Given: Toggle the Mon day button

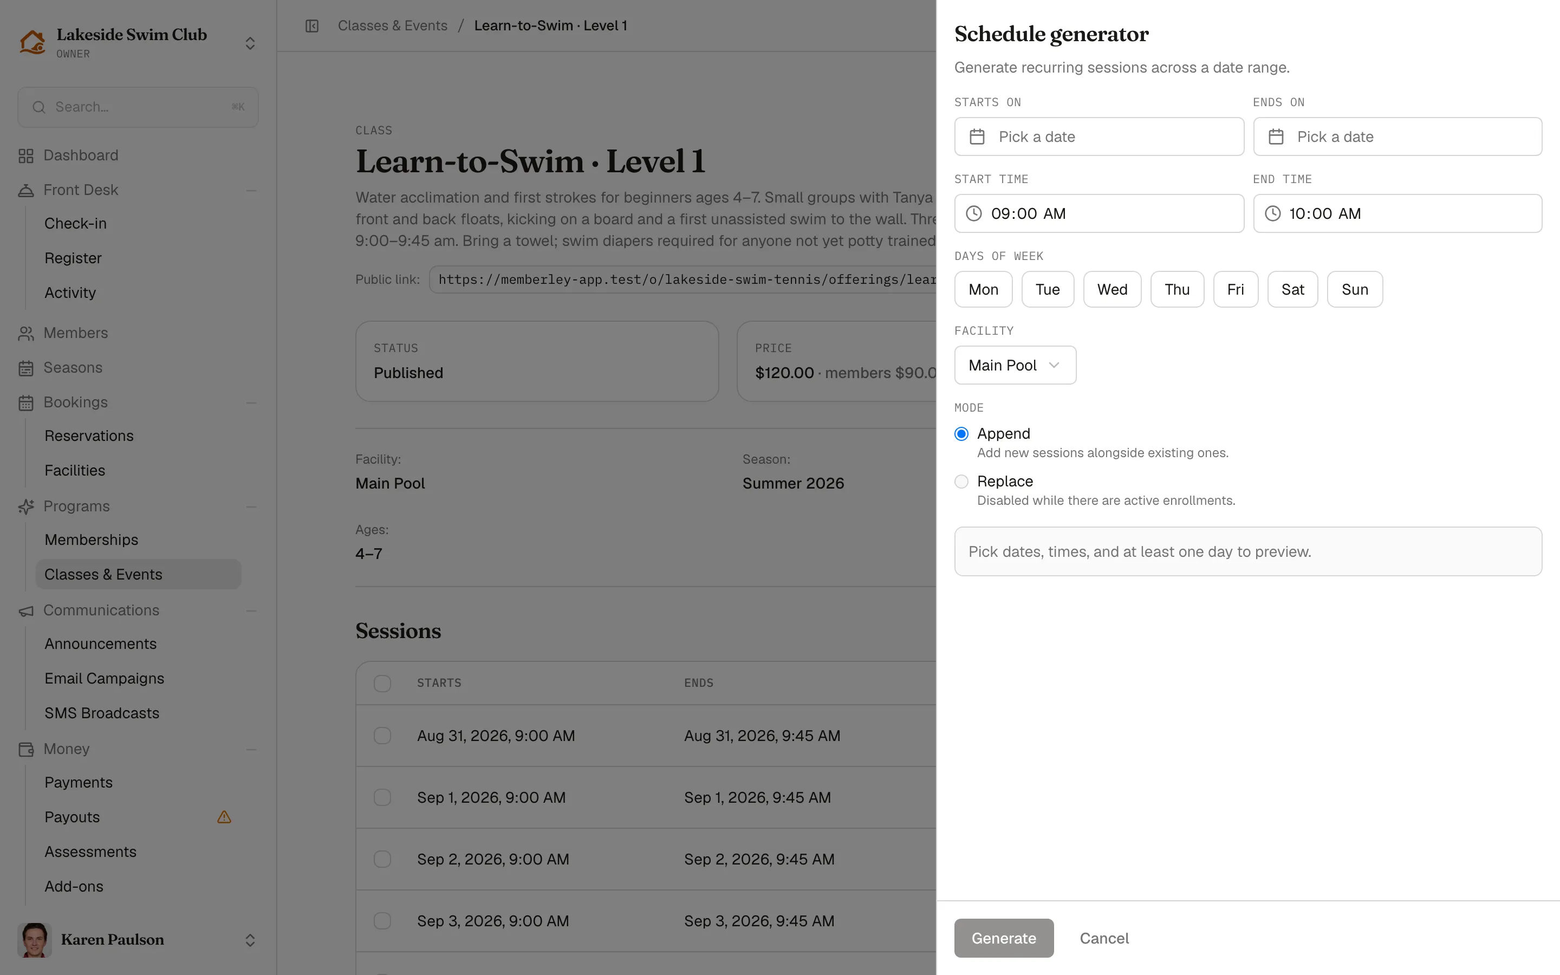Looking at the screenshot, I should pos(983,290).
